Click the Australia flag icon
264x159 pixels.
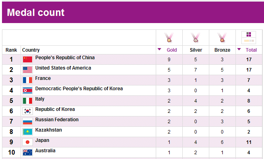[27, 153]
